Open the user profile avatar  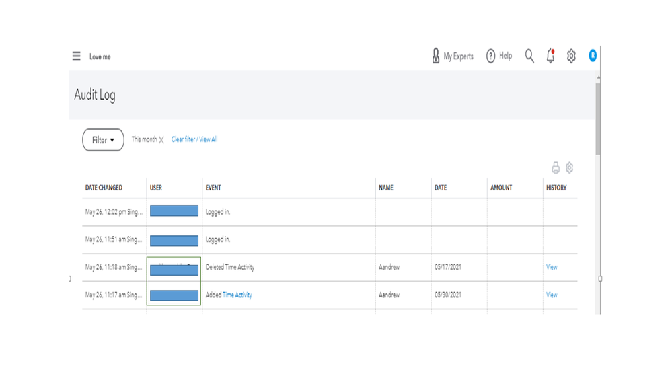click(x=593, y=56)
